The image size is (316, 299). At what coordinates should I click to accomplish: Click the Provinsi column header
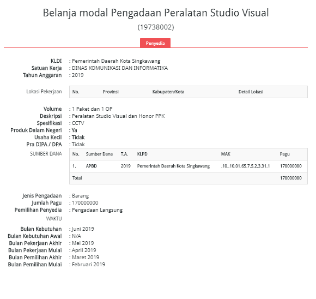point(111,92)
